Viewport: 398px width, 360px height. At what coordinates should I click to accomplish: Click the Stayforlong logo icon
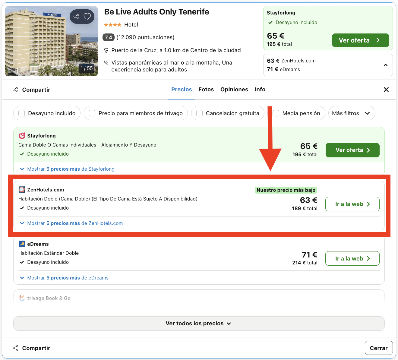coord(22,136)
